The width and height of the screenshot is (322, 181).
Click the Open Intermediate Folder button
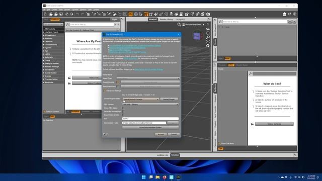150,127
